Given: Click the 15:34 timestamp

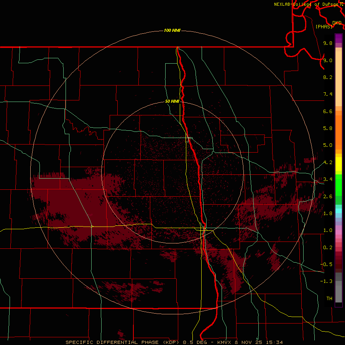Looking at the screenshot, I should tap(274, 342).
